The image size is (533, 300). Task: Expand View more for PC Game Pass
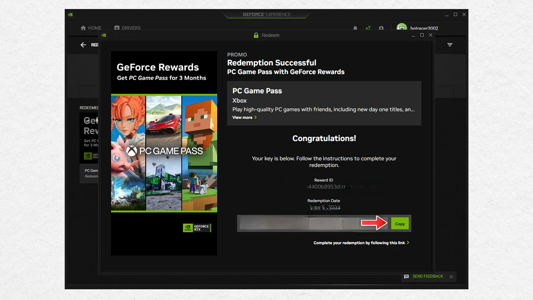click(244, 117)
